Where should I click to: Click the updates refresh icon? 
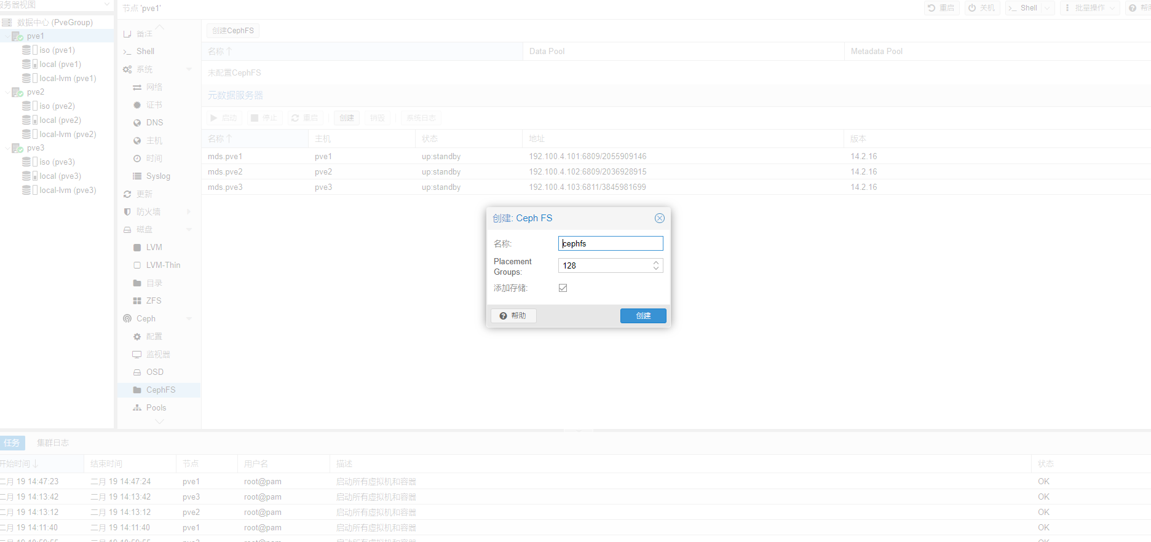(x=127, y=194)
